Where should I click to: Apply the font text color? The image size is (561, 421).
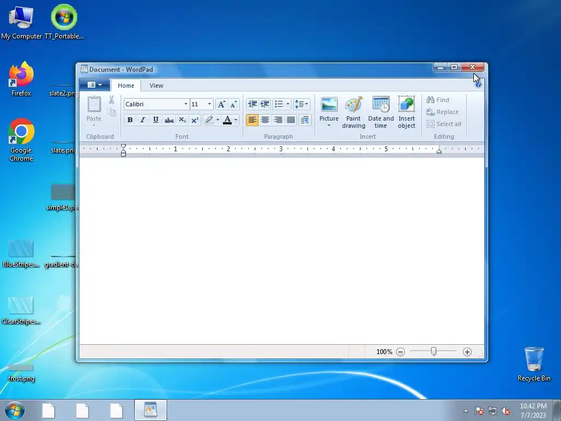(227, 120)
